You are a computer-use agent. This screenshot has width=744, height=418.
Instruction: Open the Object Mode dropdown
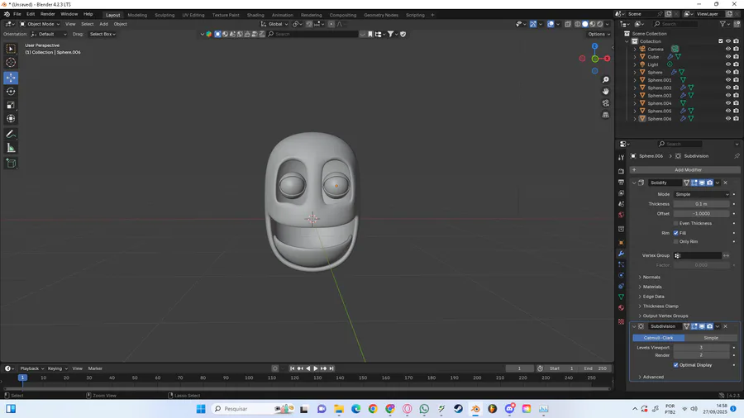(41, 24)
